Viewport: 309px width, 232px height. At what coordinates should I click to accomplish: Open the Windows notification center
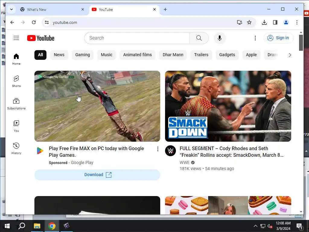pyautogui.click(x=299, y=226)
